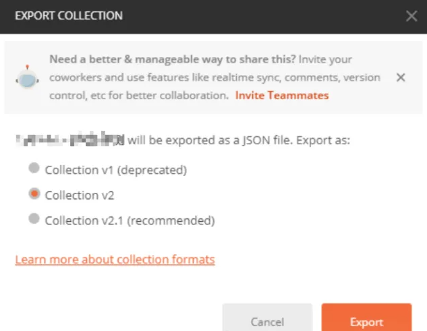The width and height of the screenshot is (427, 331).
Task: Open 'Learn more about collection formats' link
Action: [x=115, y=260]
